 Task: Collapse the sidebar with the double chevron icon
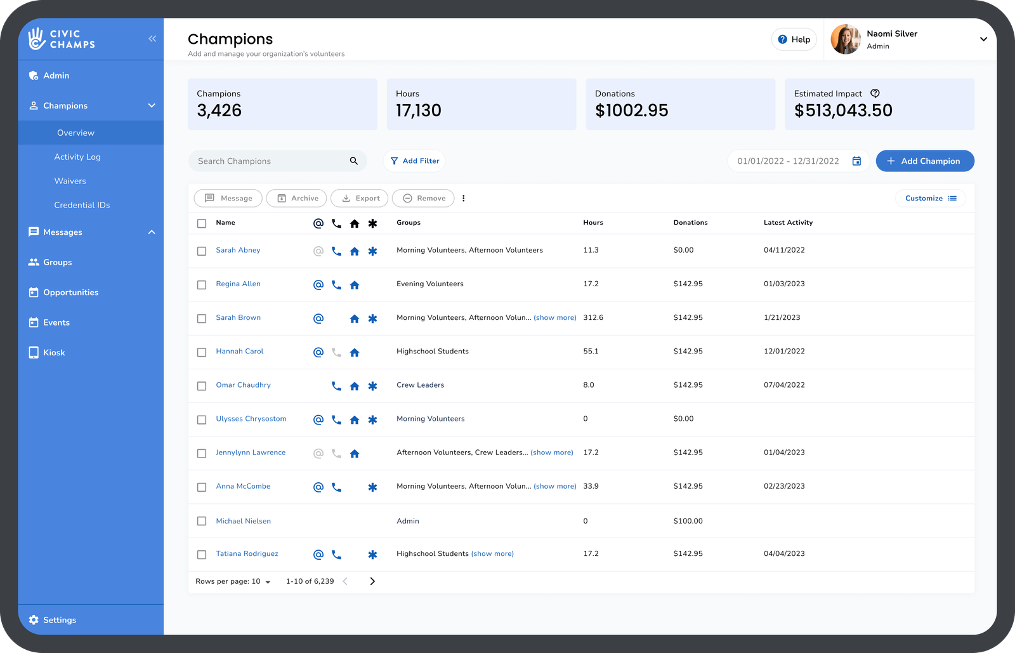tap(152, 39)
